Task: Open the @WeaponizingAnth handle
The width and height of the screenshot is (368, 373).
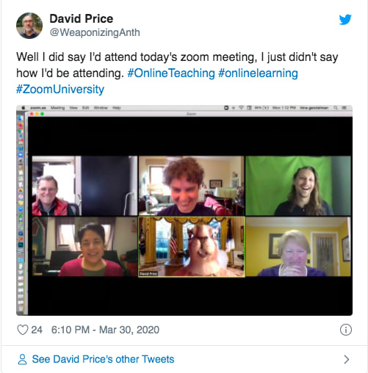Action: click(95, 32)
